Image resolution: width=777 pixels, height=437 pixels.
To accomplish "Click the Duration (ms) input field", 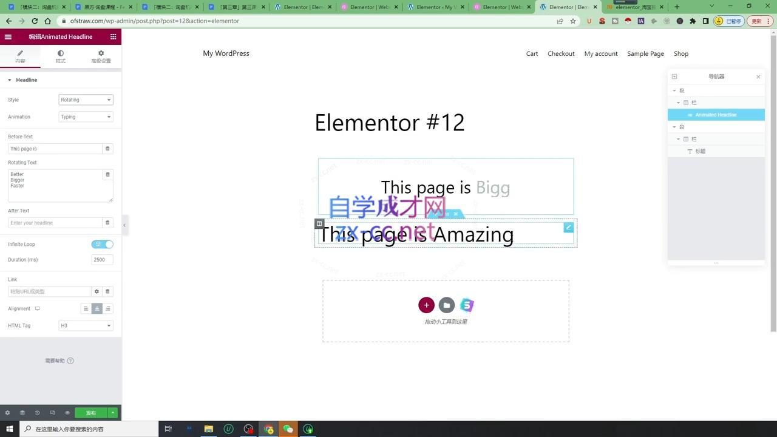I will point(102,260).
